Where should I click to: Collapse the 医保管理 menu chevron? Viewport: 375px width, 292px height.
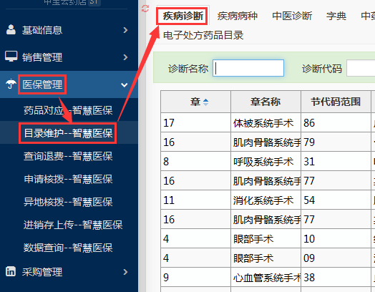coord(125,85)
